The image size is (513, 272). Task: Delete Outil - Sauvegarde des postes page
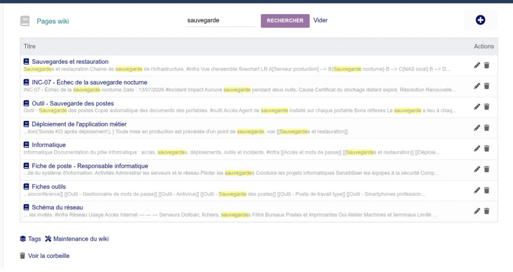(x=487, y=107)
